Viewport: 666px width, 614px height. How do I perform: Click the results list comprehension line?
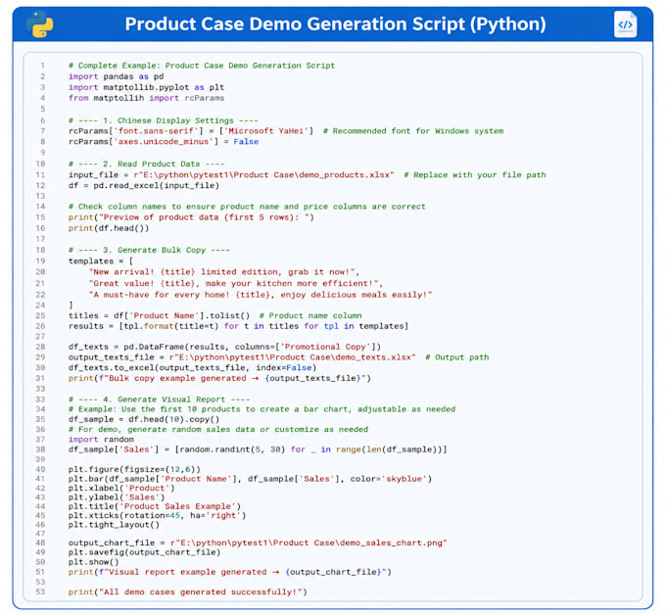pos(238,326)
